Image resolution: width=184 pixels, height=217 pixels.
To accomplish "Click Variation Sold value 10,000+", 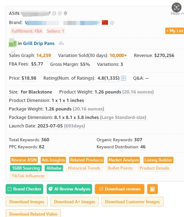I will [118, 56].
